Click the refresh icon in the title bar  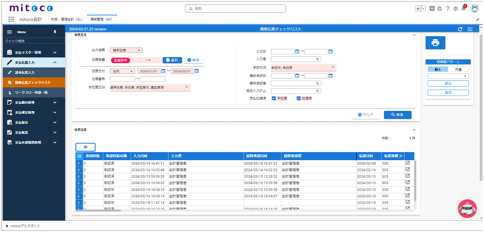coord(460,29)
